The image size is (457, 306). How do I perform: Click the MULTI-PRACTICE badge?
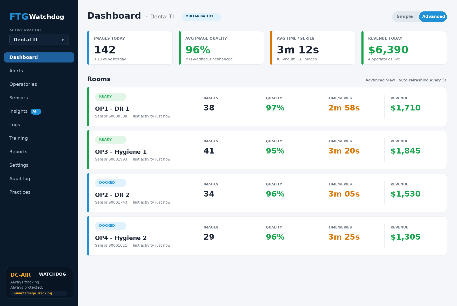click(x=201, y=17)
